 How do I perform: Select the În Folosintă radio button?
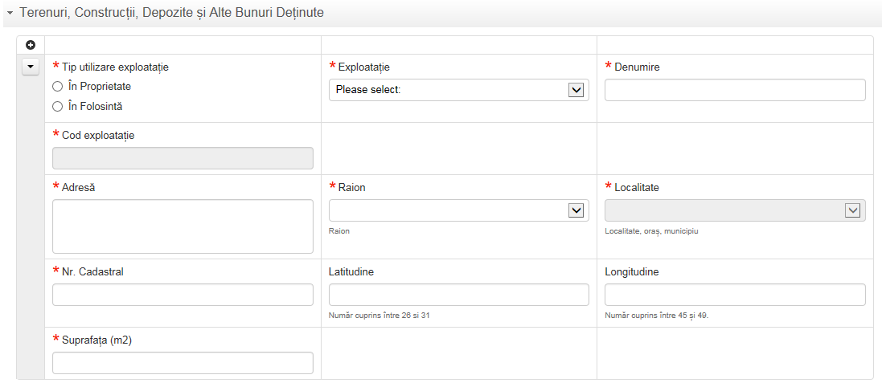tap(57, 106)
